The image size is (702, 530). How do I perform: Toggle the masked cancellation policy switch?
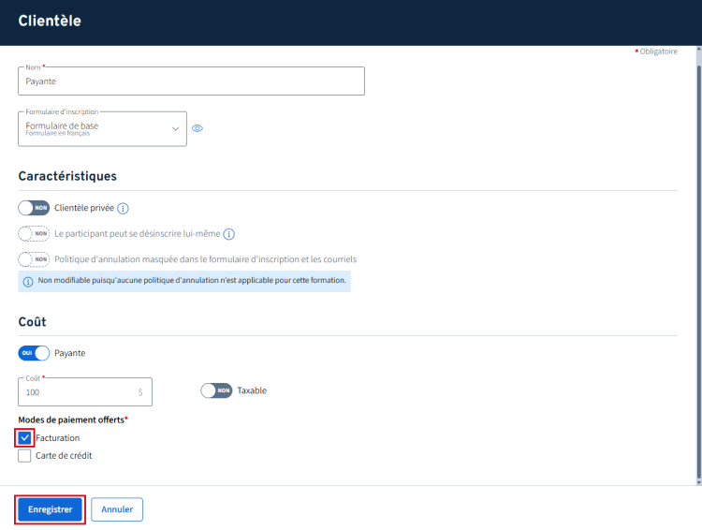(x=34, y=259)
